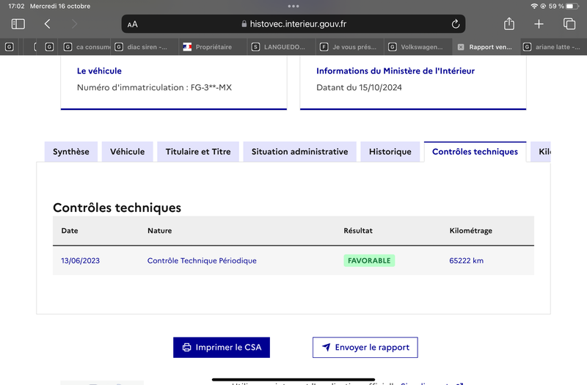
Task: Click the 65222 km mileage value
Action: coord(466,260)
